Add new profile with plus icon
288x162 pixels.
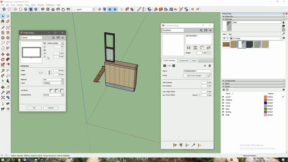point(63,38)
